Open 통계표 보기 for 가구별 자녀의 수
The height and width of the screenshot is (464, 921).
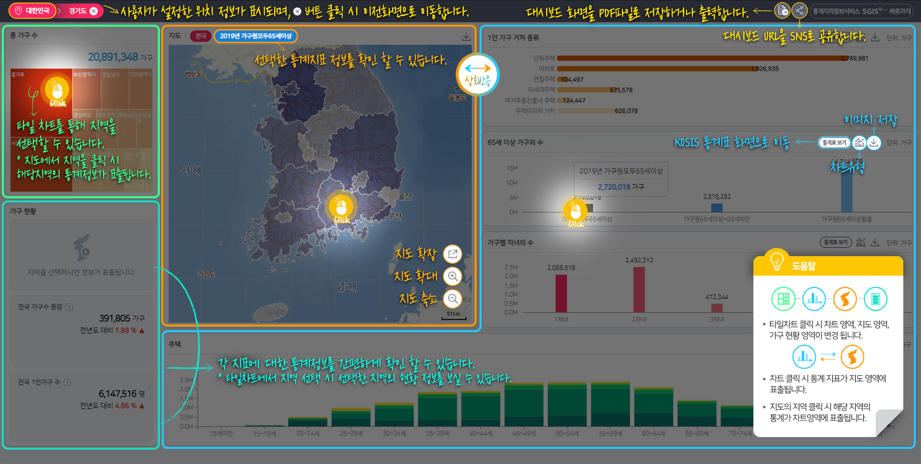pos(836,243)
